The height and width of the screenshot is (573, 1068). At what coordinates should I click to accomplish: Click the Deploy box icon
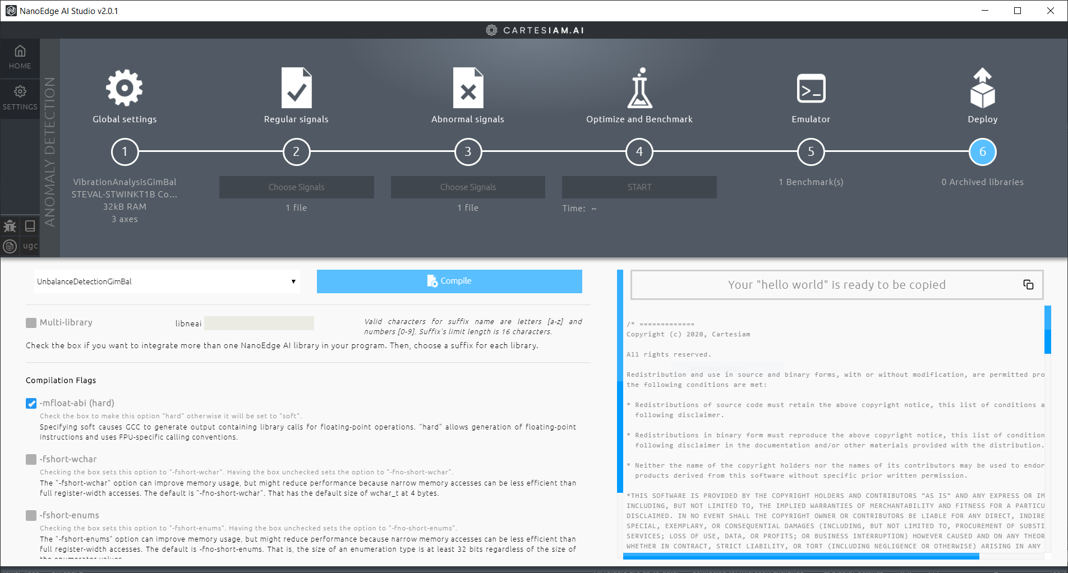pos(982,88)
